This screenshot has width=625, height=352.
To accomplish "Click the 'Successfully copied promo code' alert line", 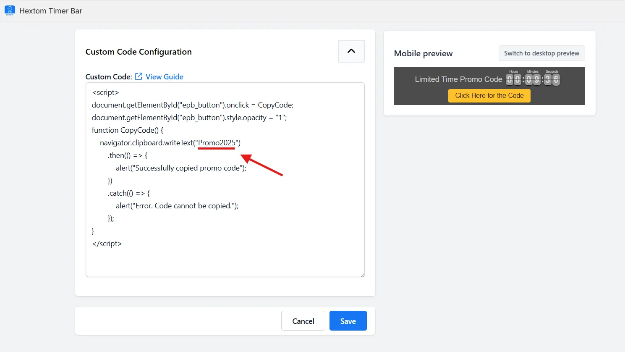I will tap(181, 168).
